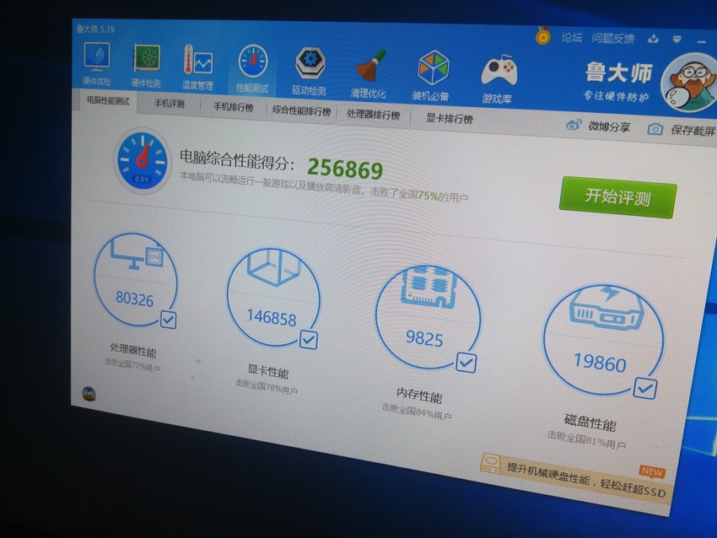Click the 提升机械硬盘性能 promotion banner

tap(576, 477)
